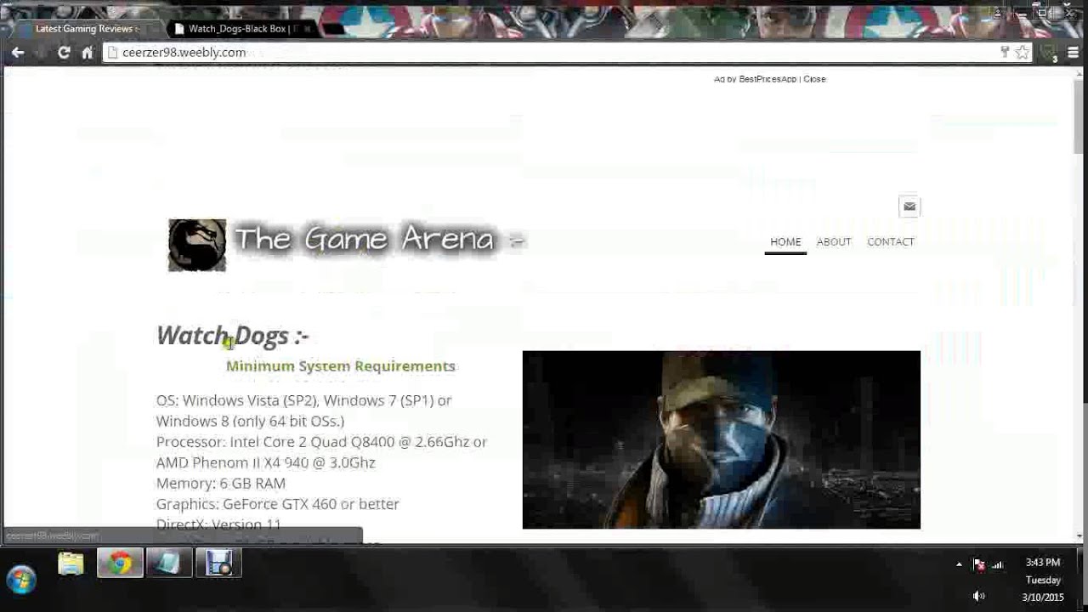Viewport: 1088px width, 612px height.
Task: Click the dragon logo of The Game Arena
Action: (197, 245)
